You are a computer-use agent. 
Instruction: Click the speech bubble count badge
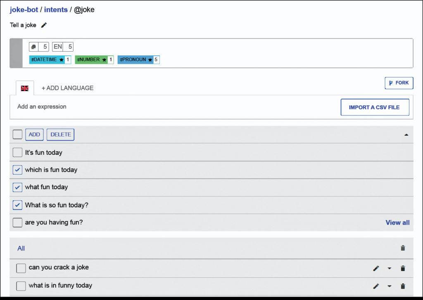pyautogui.click(x=38, y=46)
